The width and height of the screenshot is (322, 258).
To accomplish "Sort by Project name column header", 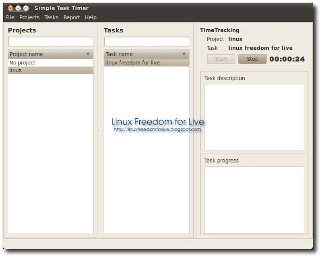I will coord(51,54).
